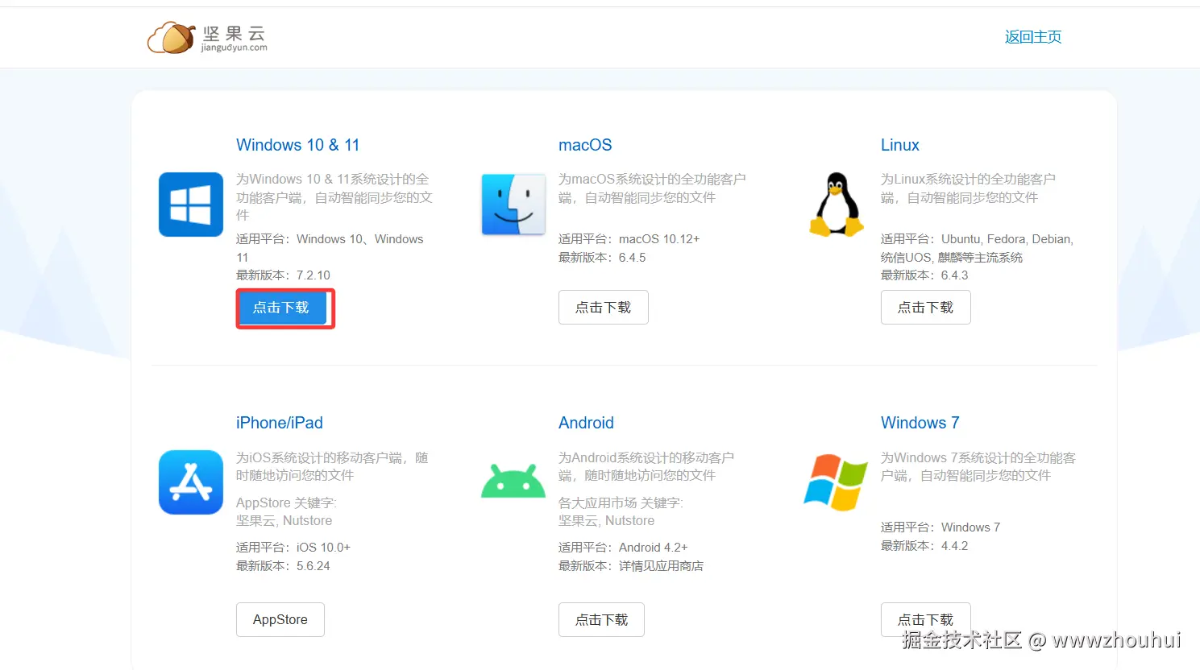
Task: Open the Linux heading link
Action: point(900,145)
